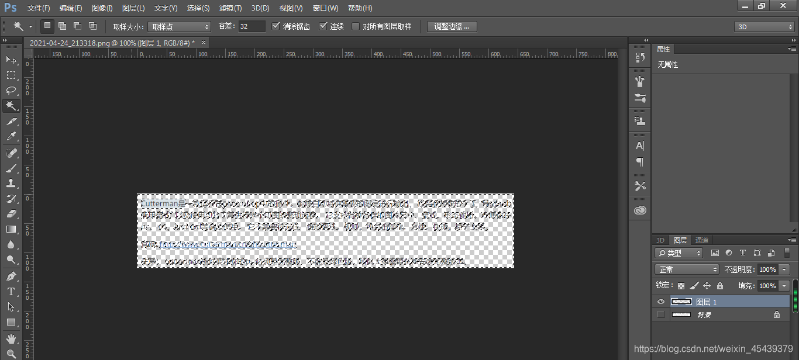Lock transparent pixels in Layers panel
The width and height of the screenshot is (799, 360).
pos(681,286)
